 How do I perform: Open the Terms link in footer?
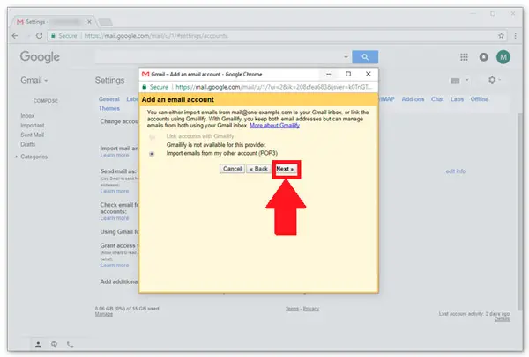point(292,309)
